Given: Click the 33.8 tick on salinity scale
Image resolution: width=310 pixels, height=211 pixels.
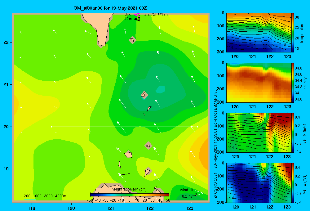Looking at the screenshot, I should click(298, 99).
